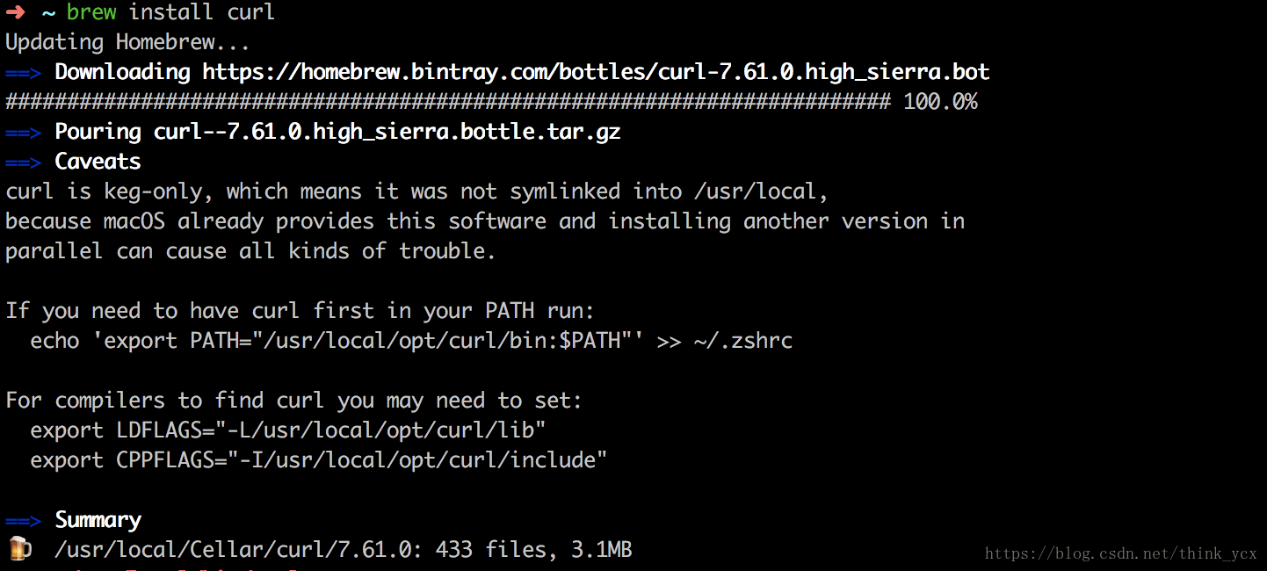Click the blog.csdn.net/think_ycx watermark link
The image size is (1267, 571).
pos(1121,553)
